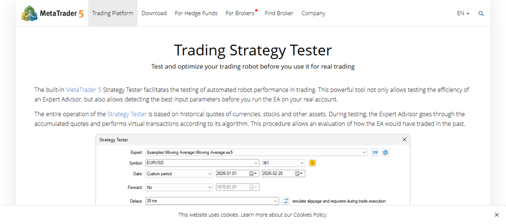Select For Brokers in navigation
The image size is (506, 224).
[240, 13]
